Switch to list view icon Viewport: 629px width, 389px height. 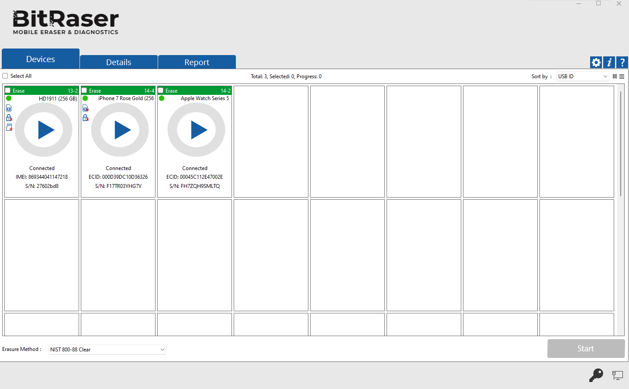point(622,76)
